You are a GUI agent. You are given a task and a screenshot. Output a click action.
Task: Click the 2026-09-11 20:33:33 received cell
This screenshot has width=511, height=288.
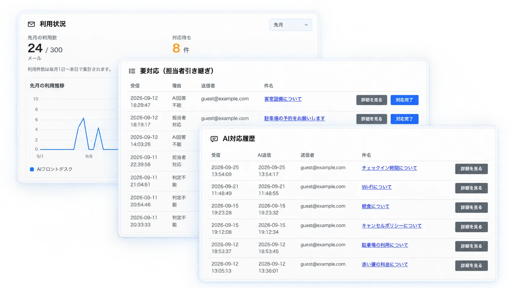144,221
